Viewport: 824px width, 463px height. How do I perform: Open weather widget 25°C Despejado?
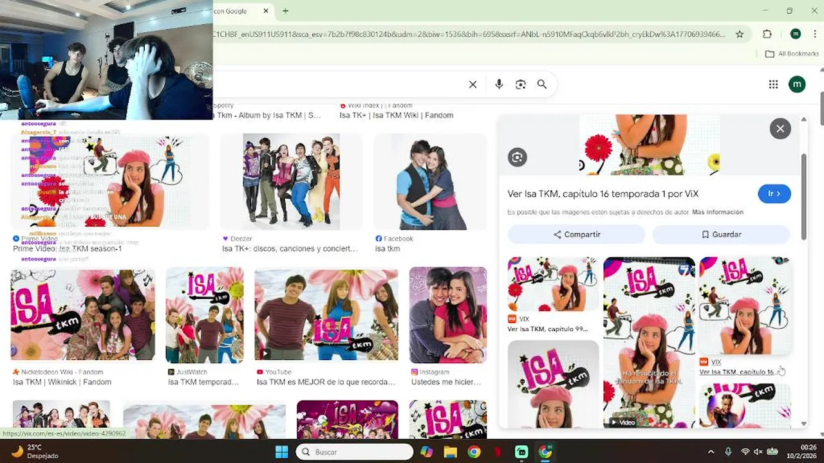click(35, 451)
